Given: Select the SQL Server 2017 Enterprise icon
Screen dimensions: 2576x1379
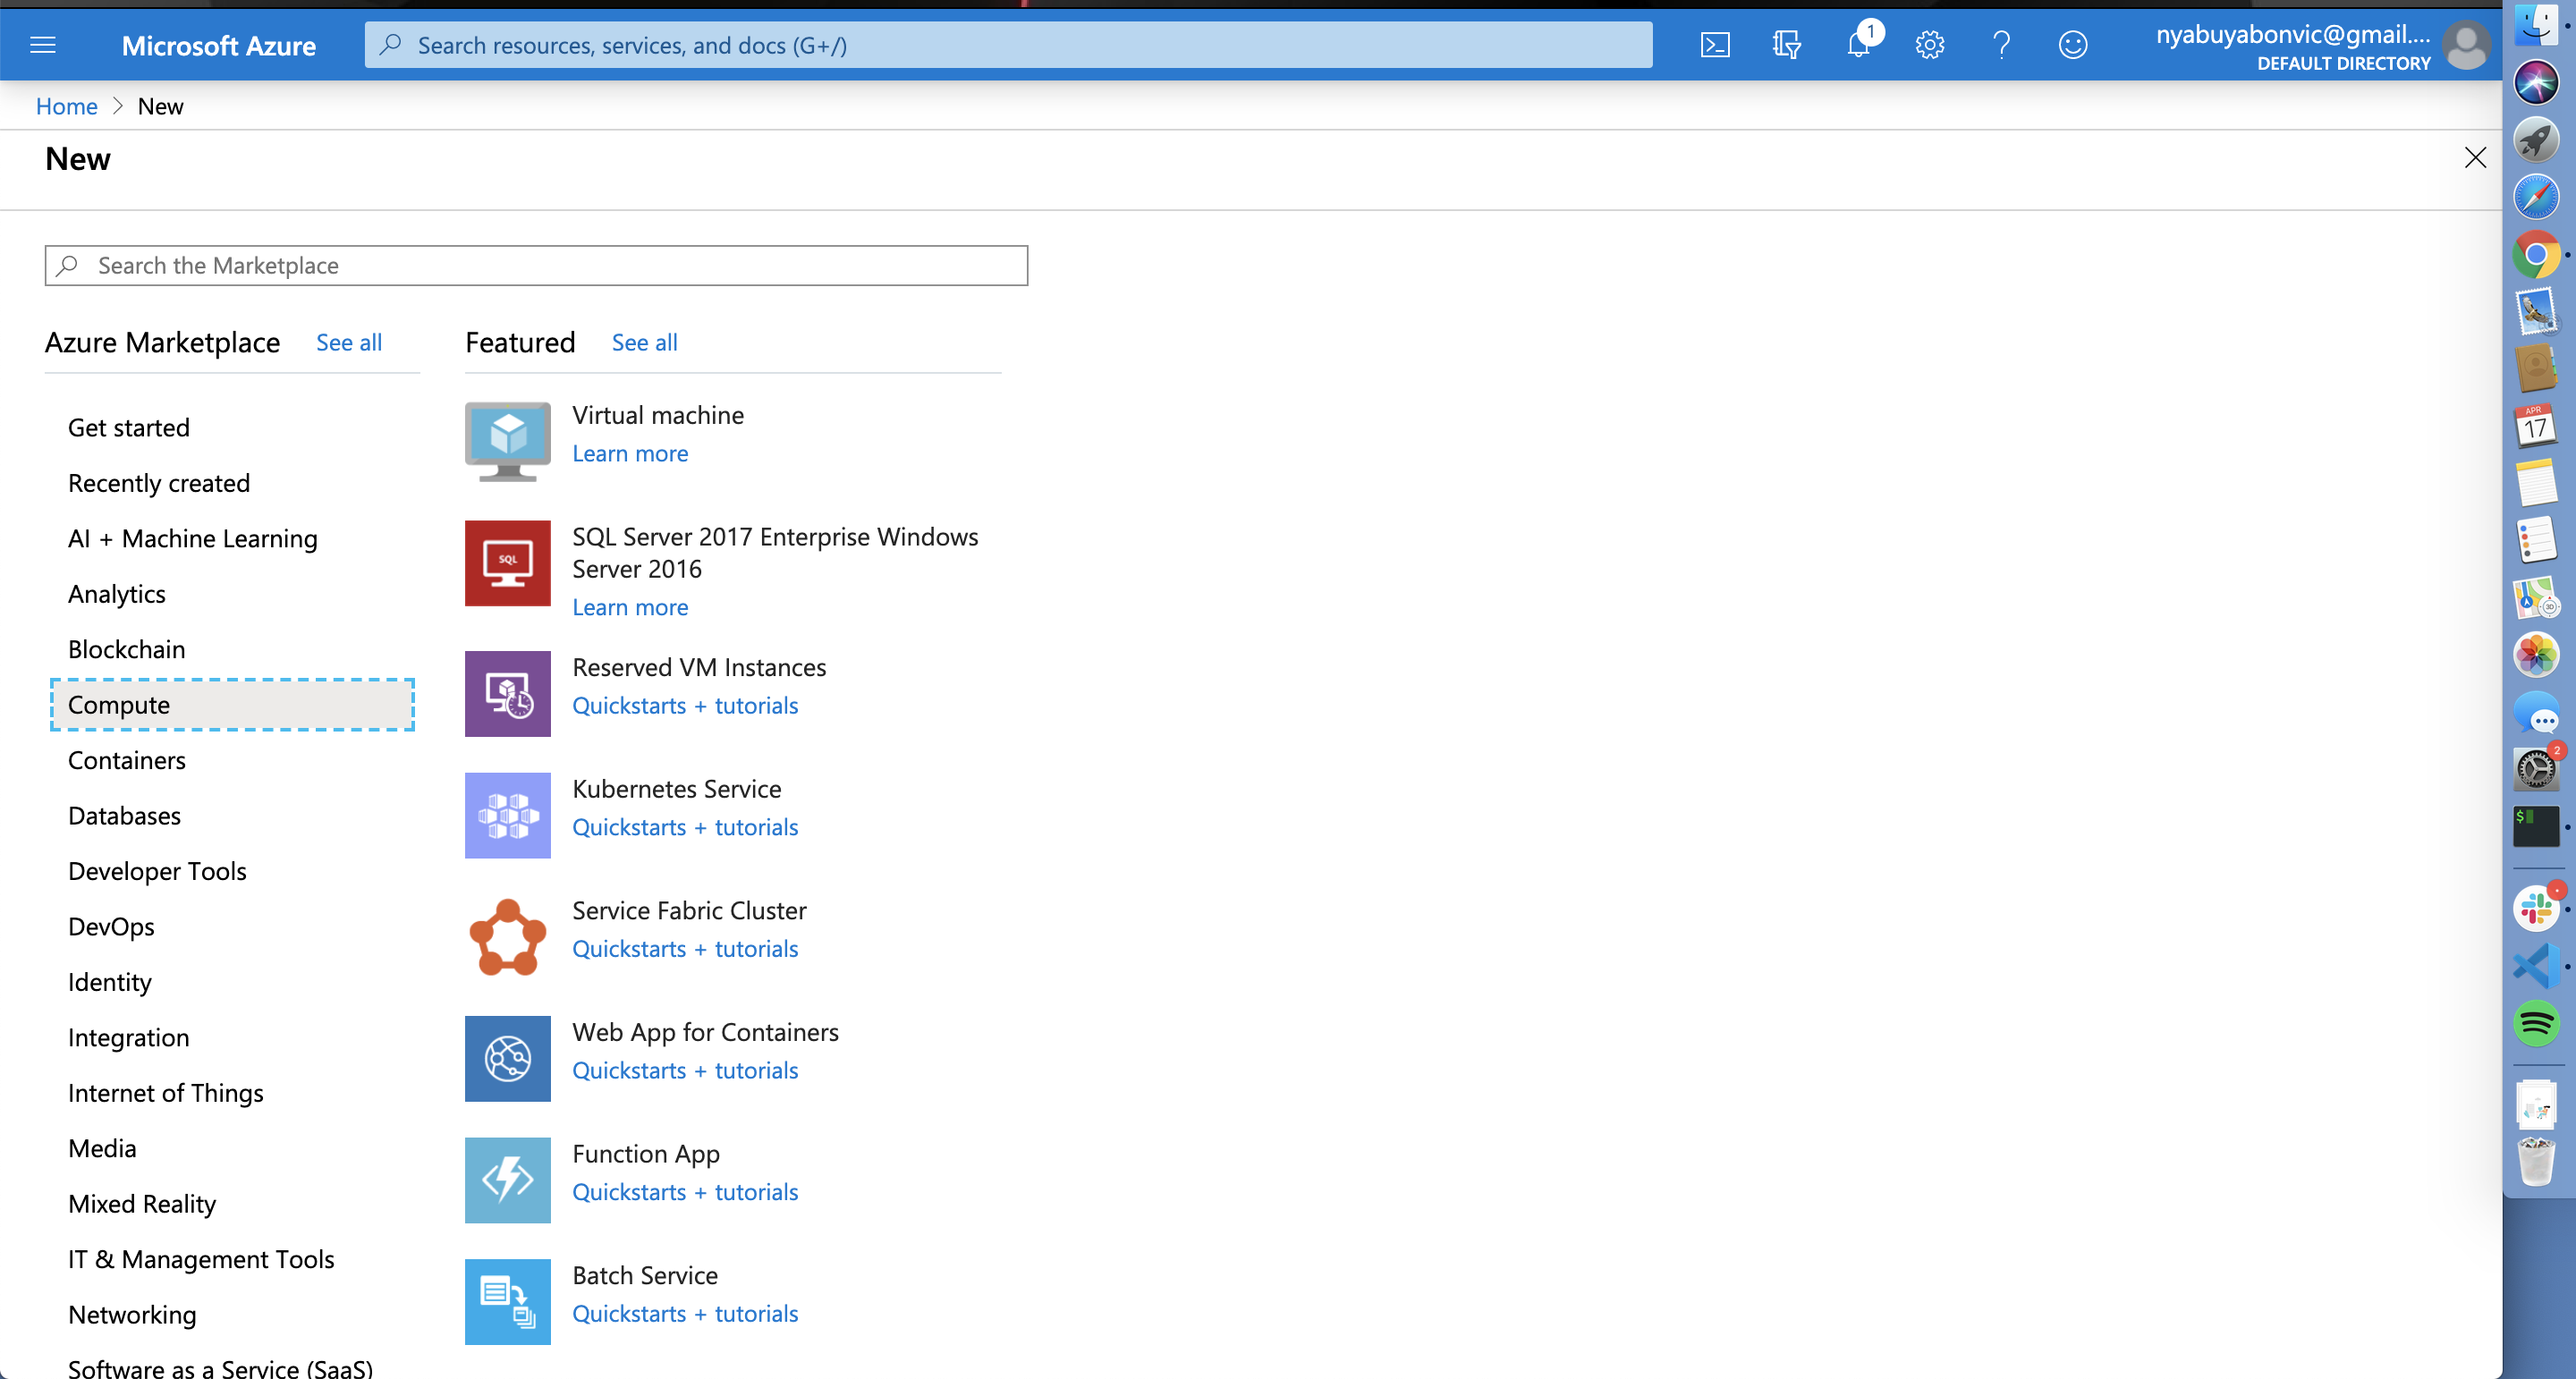Looking at the screenshot, I should point(508,563).
